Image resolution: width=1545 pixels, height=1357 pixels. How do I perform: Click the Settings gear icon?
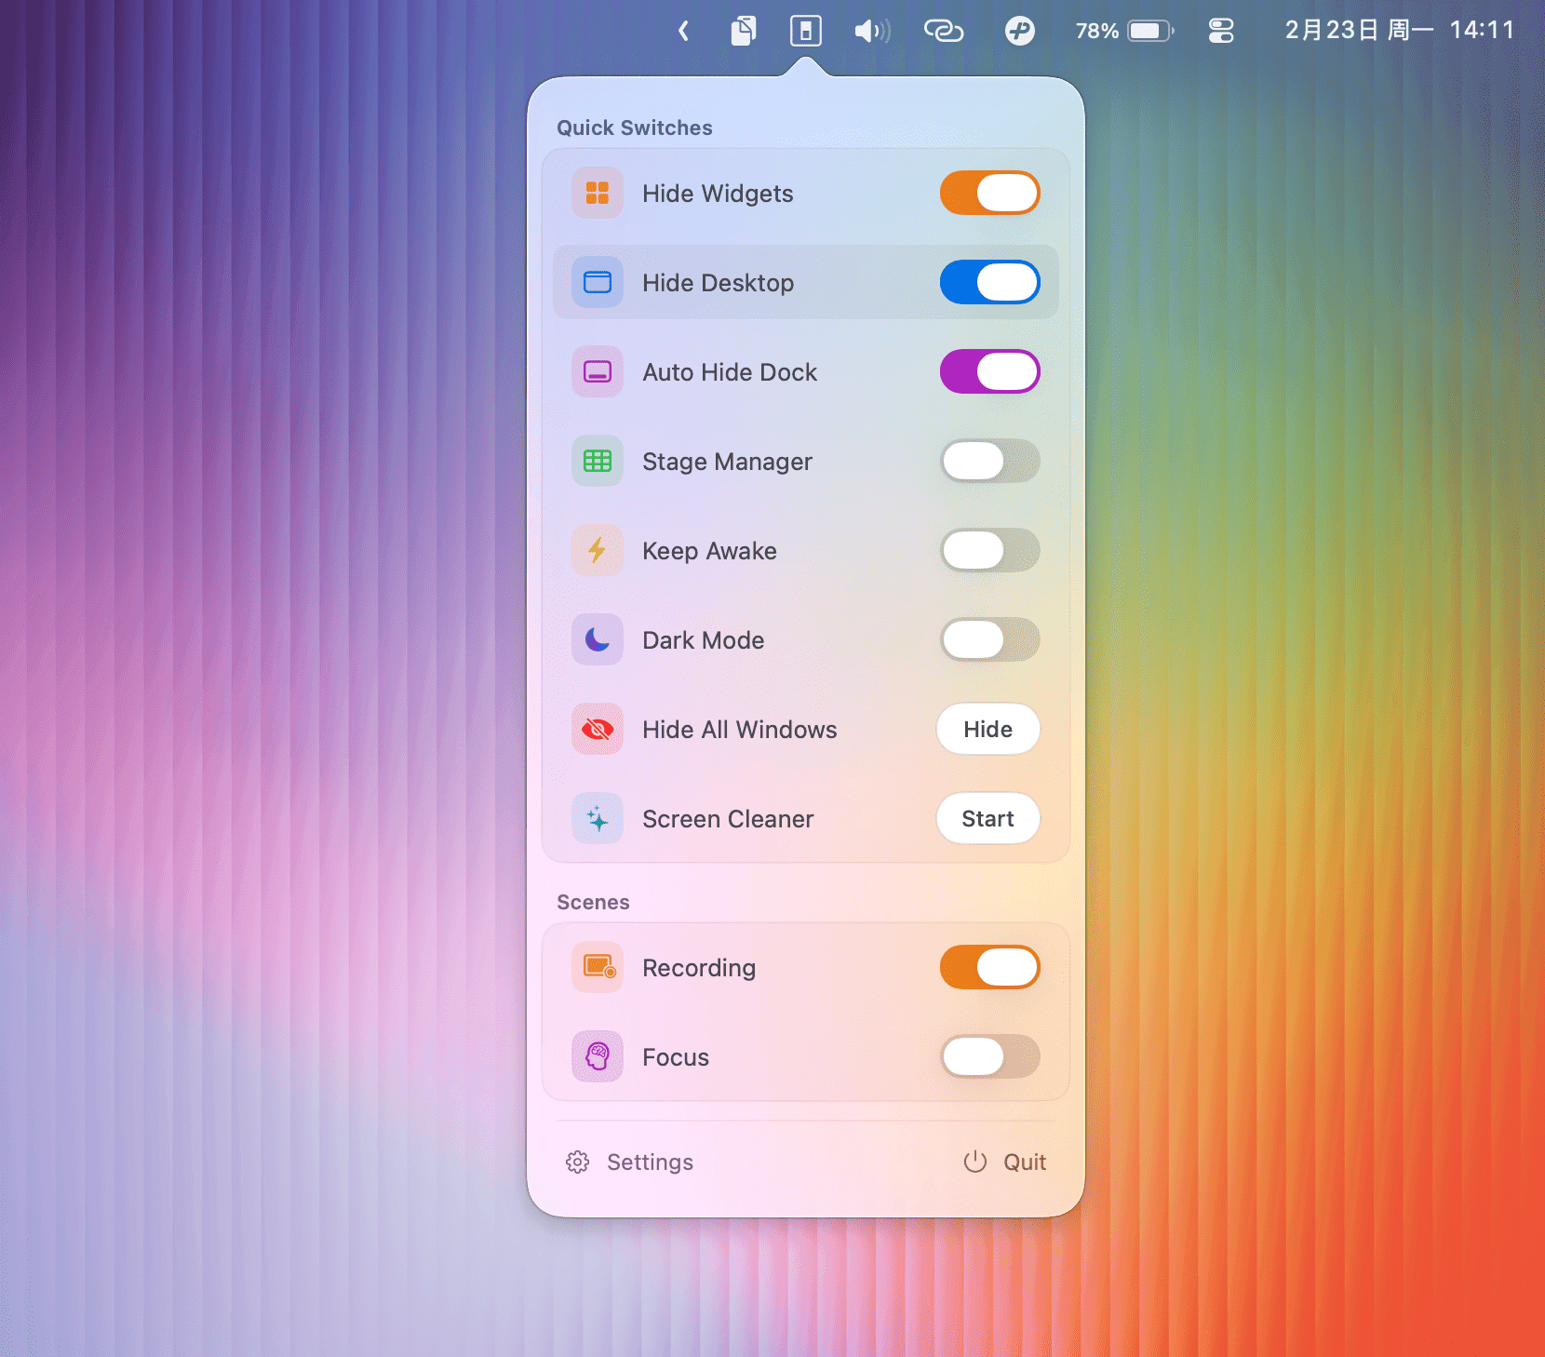[577, 1162]
